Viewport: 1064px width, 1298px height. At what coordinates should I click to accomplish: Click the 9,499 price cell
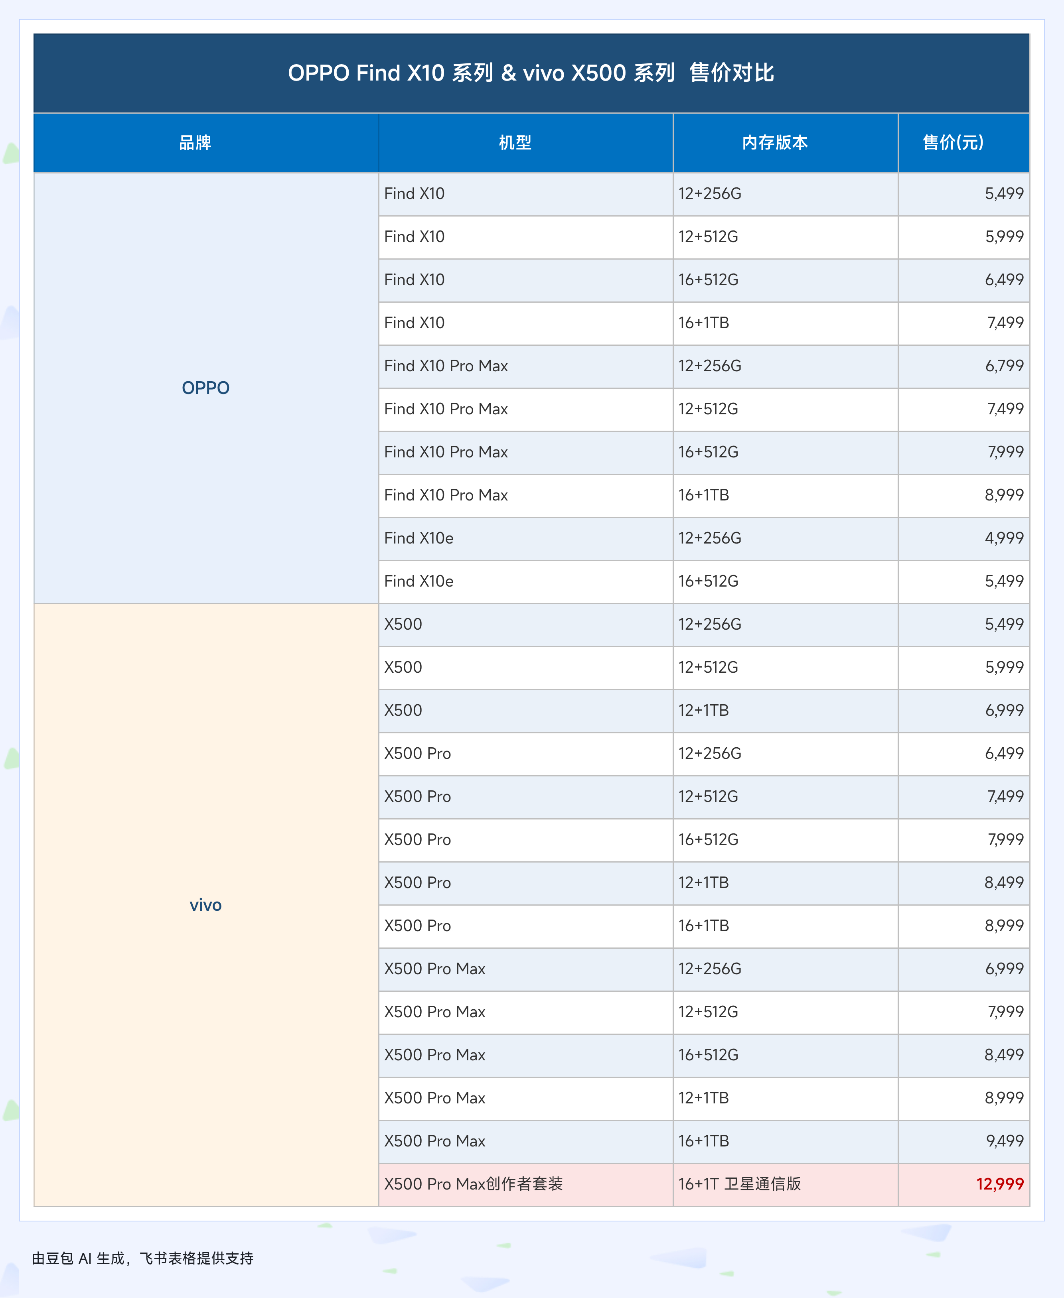(x=963, y=1142)
